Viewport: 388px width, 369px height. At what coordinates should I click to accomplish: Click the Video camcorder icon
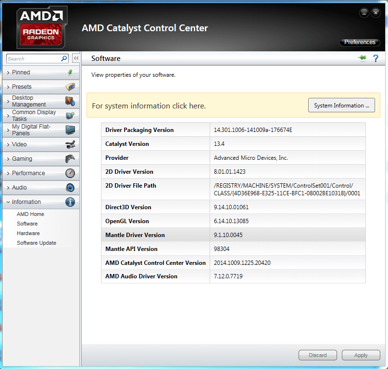[x=70, y=144]
